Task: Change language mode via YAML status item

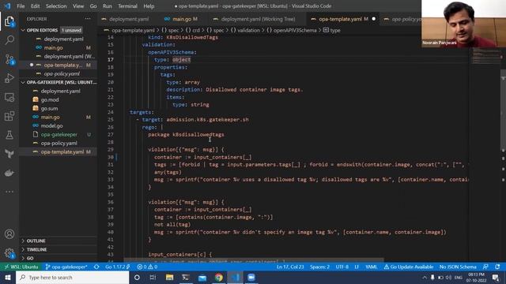Action: (371, 267)
